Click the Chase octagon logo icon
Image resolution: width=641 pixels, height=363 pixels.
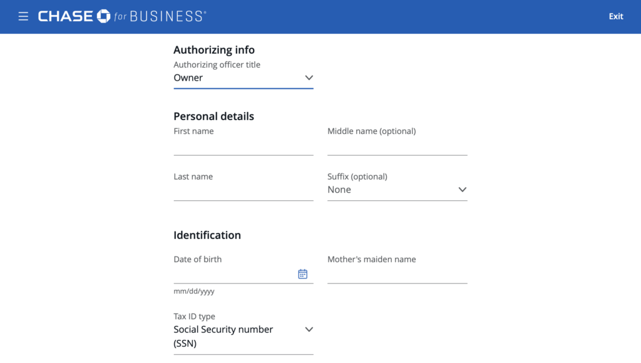104,16
